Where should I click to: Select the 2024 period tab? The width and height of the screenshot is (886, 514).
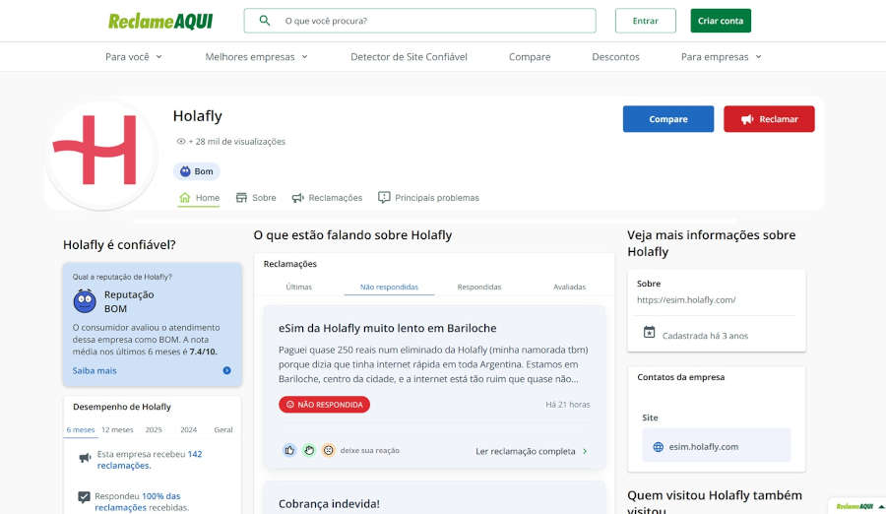pos(188,429)
